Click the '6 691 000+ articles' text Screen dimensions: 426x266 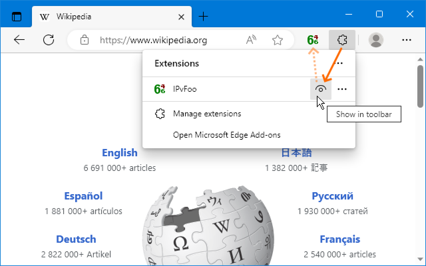pos(120,168)
